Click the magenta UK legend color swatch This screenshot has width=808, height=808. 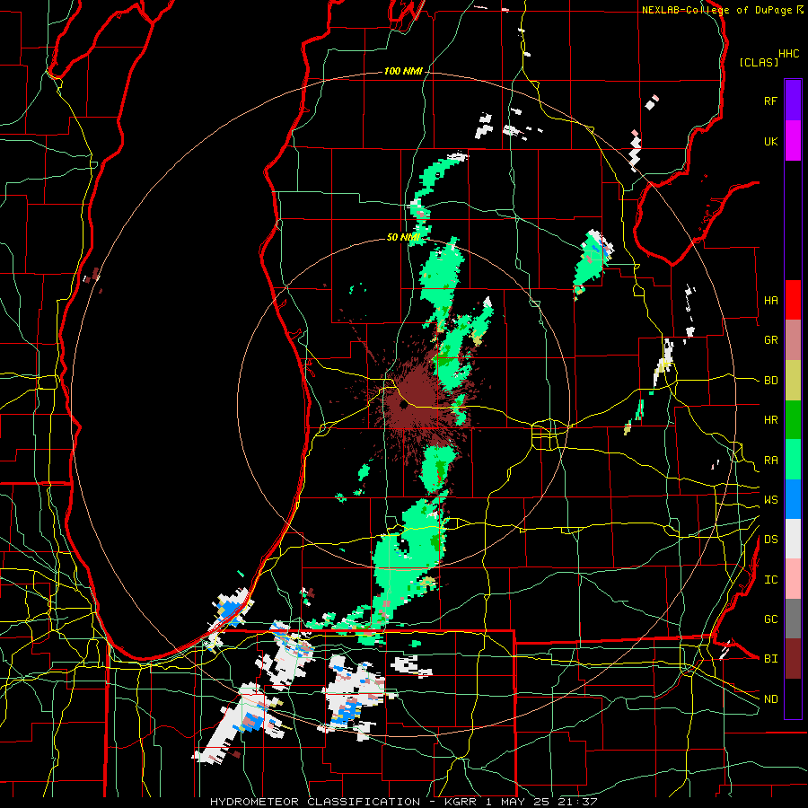(793, 141)
